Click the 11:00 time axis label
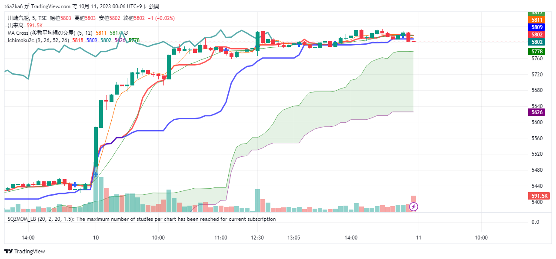This screenshot has height=259, width=556. click(221, 238)
